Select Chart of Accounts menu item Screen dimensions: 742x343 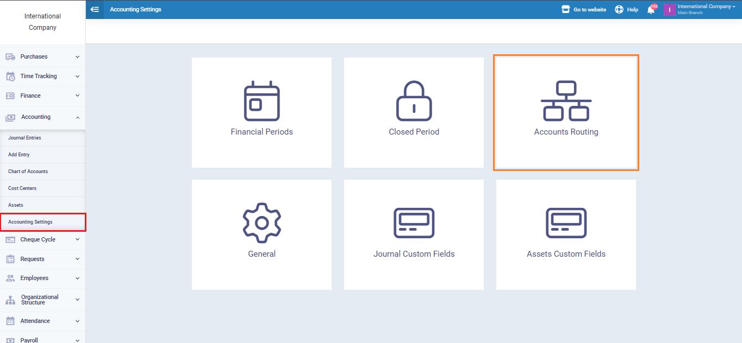tap(28, 171)
